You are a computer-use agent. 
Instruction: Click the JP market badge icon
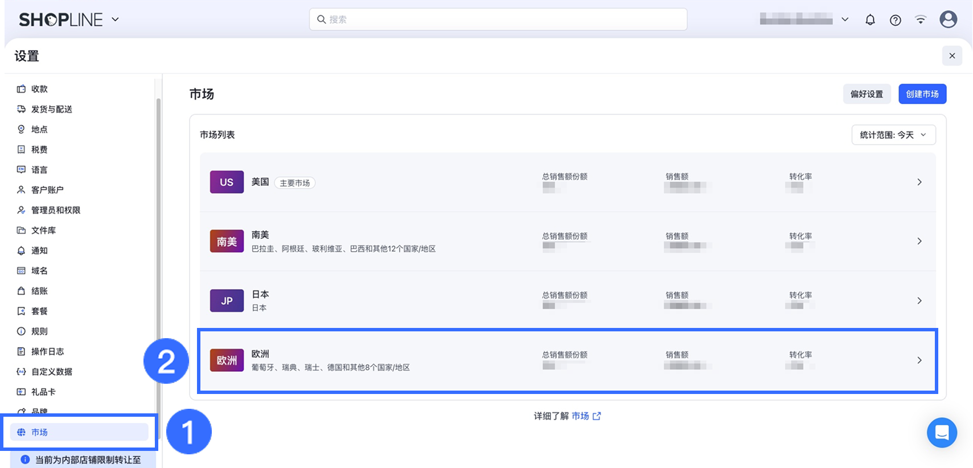pos(227,301)
